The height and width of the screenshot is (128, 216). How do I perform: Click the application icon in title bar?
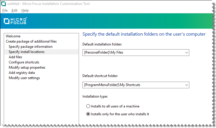4,4
